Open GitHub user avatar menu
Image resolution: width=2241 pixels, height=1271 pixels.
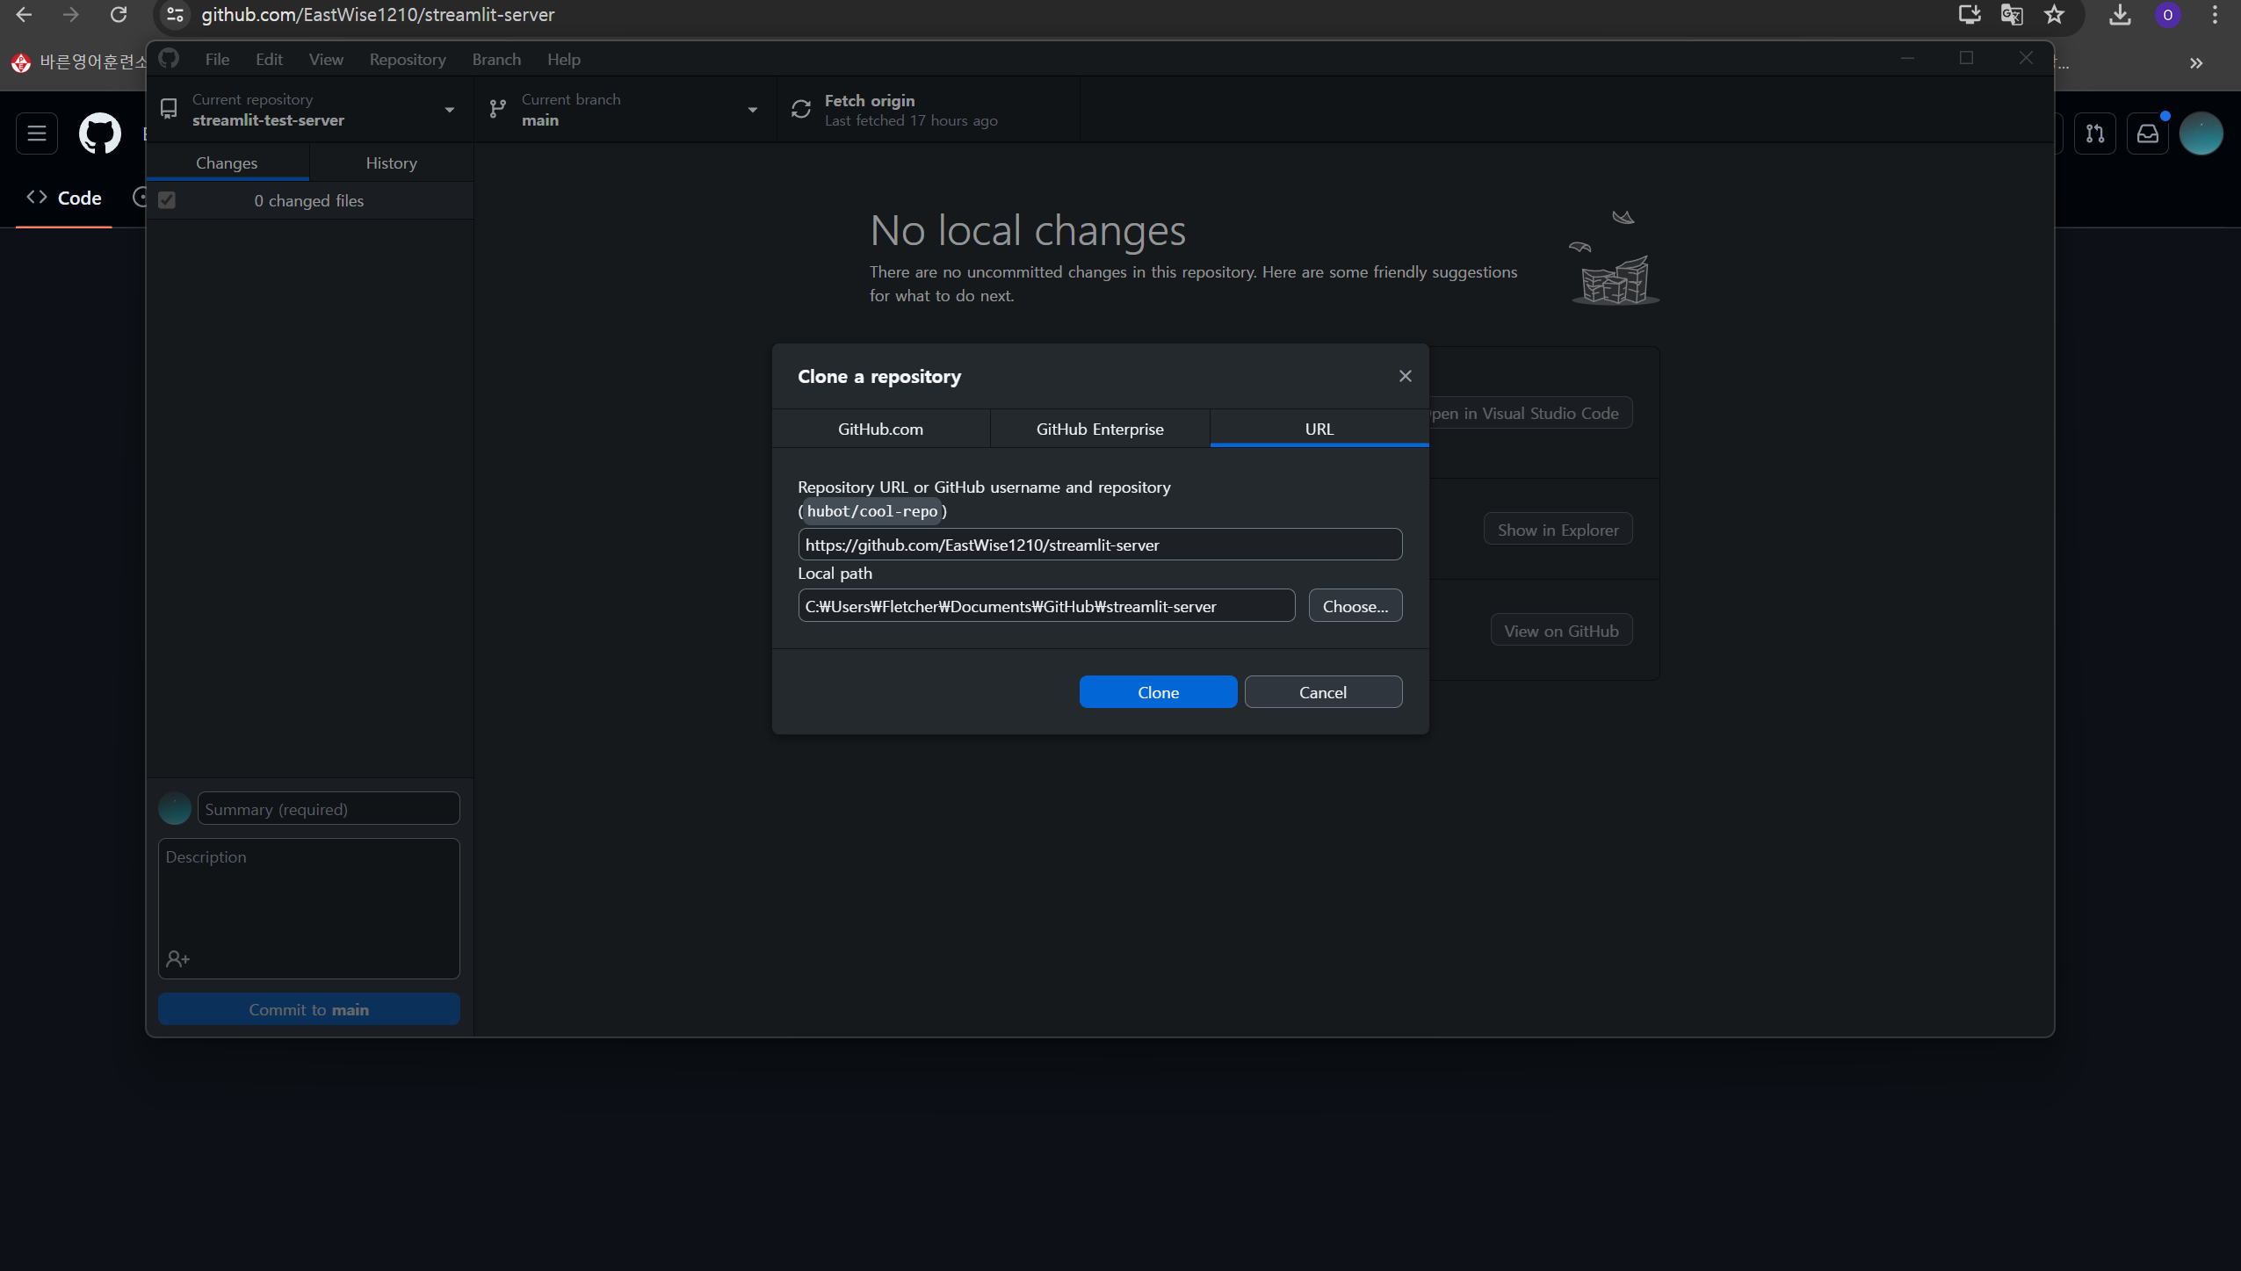[2201, 134]
